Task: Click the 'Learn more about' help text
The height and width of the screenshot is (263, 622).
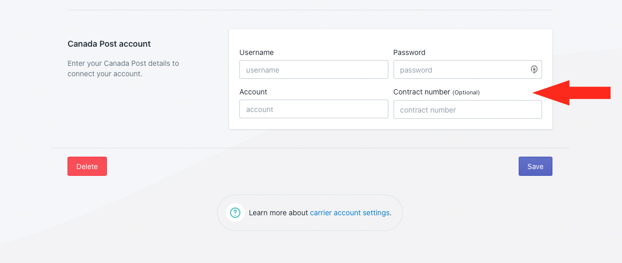Action: click(278, 213)
